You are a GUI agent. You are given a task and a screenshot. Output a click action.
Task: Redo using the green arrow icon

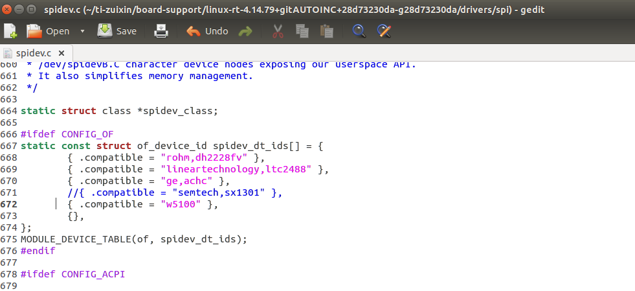point(245,31)
